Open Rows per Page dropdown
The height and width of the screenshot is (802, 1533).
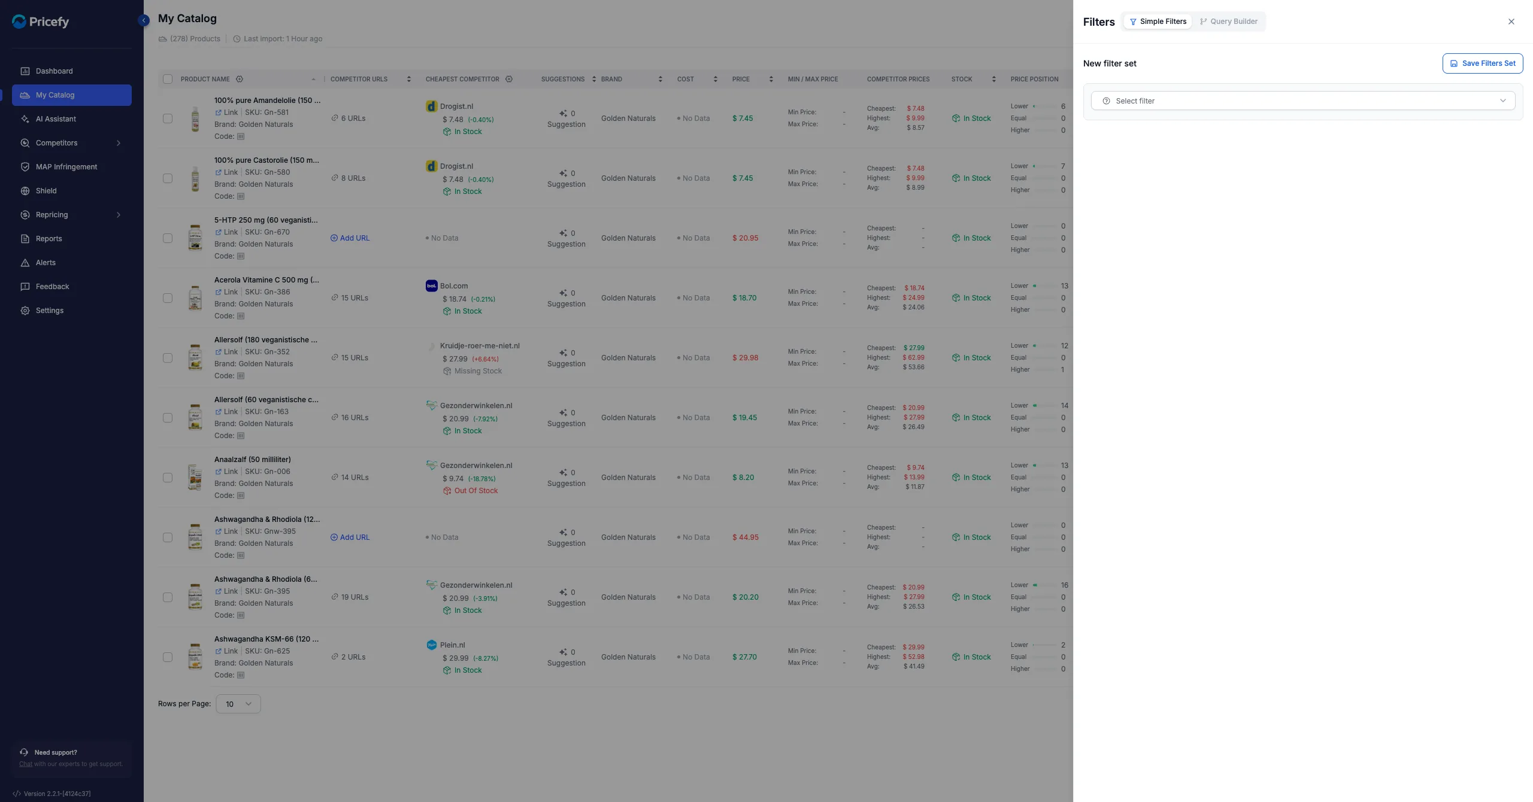tap(238, 704)
